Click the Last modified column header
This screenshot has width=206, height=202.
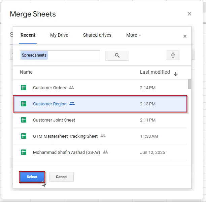pos(155,72)
